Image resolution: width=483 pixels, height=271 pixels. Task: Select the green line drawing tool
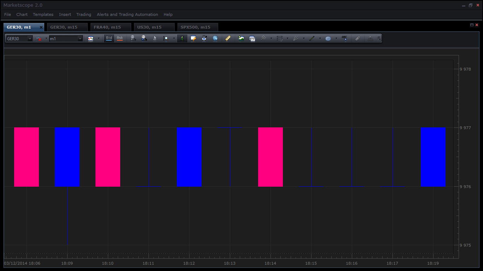pos(312,38)
